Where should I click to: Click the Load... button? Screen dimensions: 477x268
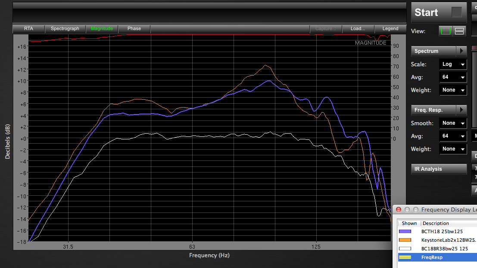[x=358, y=28]
